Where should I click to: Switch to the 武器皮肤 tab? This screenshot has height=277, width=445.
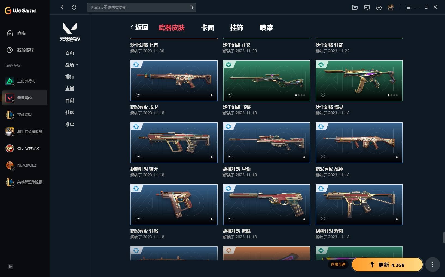172,28
